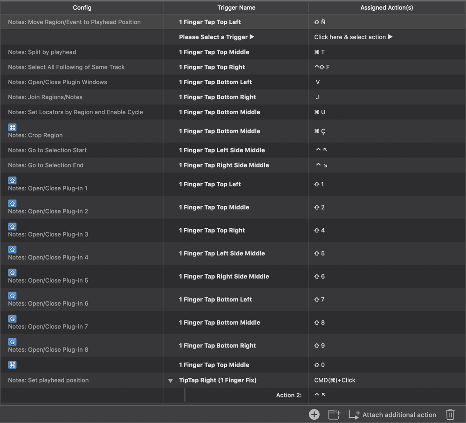Screen dimensions: 466x423
Task: Click 1 Finger Tap Top Right in the ⌃⇧ F row
Action: pos(212,67)
